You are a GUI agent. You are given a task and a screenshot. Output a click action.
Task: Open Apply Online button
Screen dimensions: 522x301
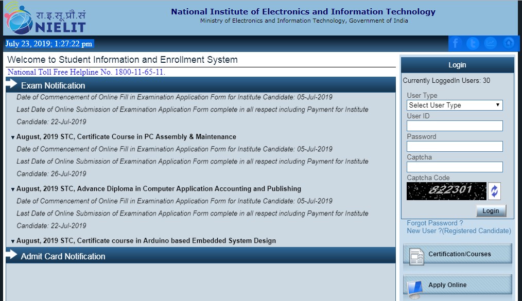[x=458, y=285]
